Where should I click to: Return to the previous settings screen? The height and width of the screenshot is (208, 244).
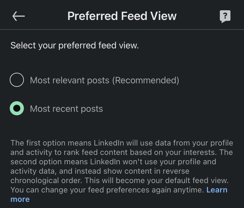click(18, 16)
